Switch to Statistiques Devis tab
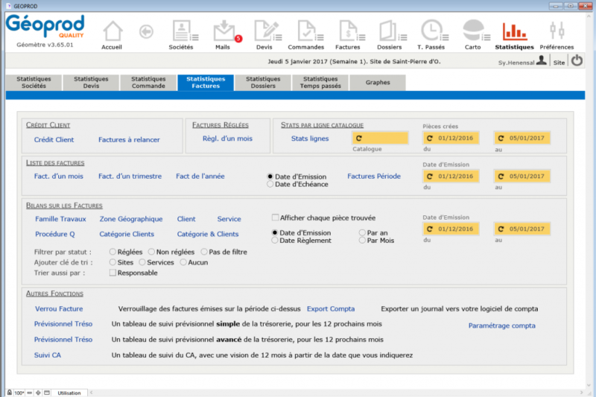 (x=91, y=83)
